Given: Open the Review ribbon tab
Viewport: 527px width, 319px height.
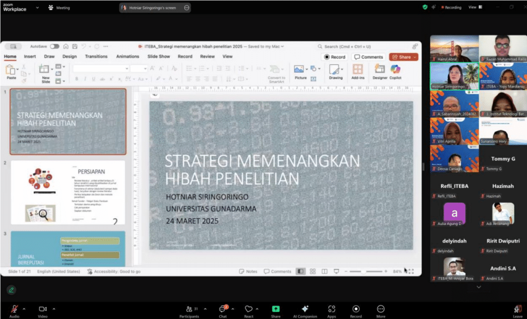Looking at the screenshot, I should [x=207, y=57].
